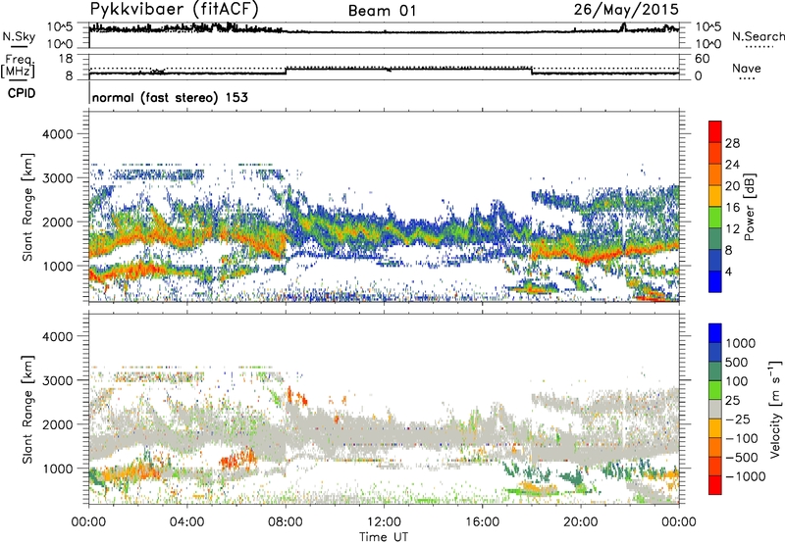The height and width of the screenshot is (543, 785).
Task: Click the '08:00' time tick label
Action: coord(286,521)
